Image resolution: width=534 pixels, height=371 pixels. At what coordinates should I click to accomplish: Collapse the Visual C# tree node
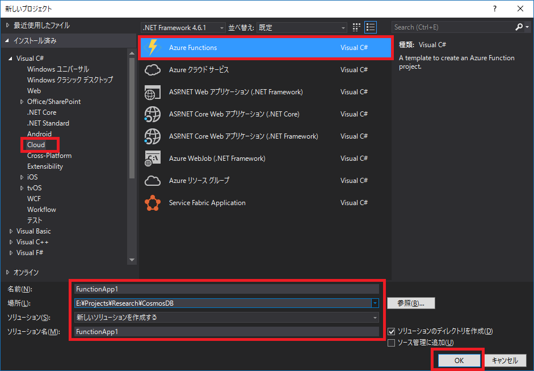click(10, 59)
